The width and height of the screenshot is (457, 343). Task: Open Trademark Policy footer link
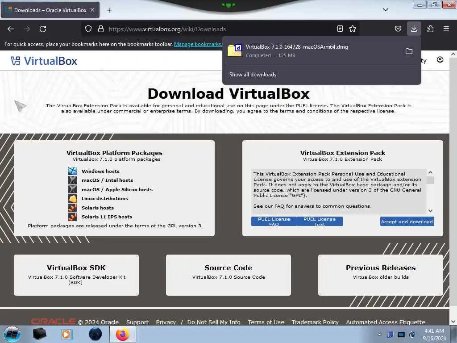point(315,322)
